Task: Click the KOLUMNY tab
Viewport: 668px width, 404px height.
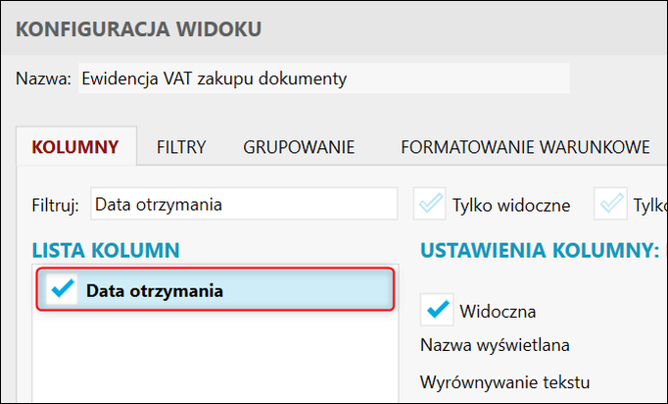Action: (75, 148)
